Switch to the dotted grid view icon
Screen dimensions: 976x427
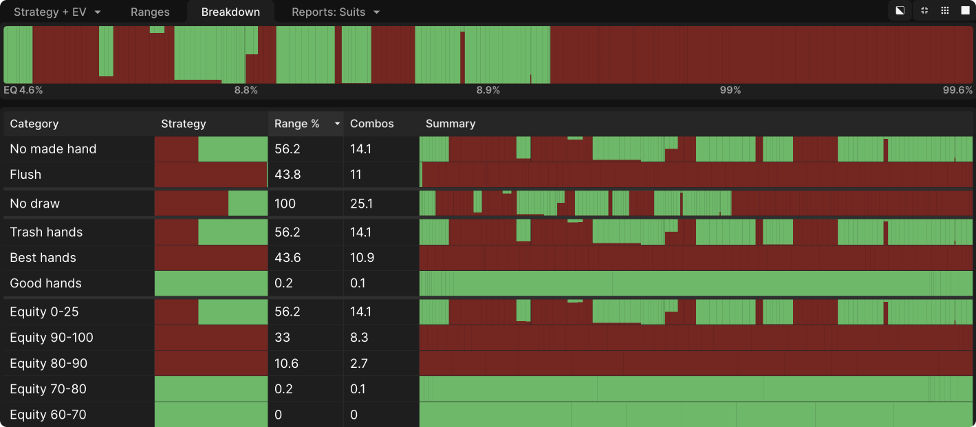pos(945,10)
